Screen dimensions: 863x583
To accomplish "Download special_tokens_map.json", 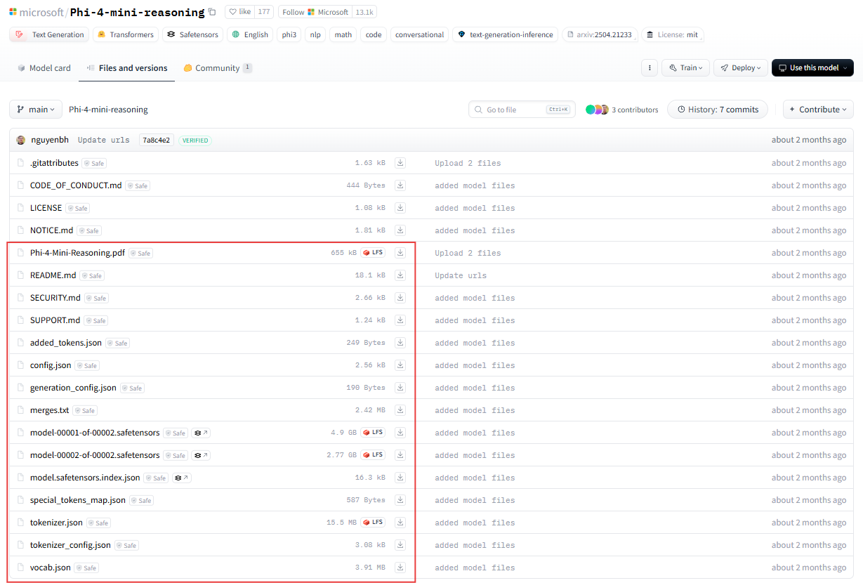I will [x=400, y=500].
